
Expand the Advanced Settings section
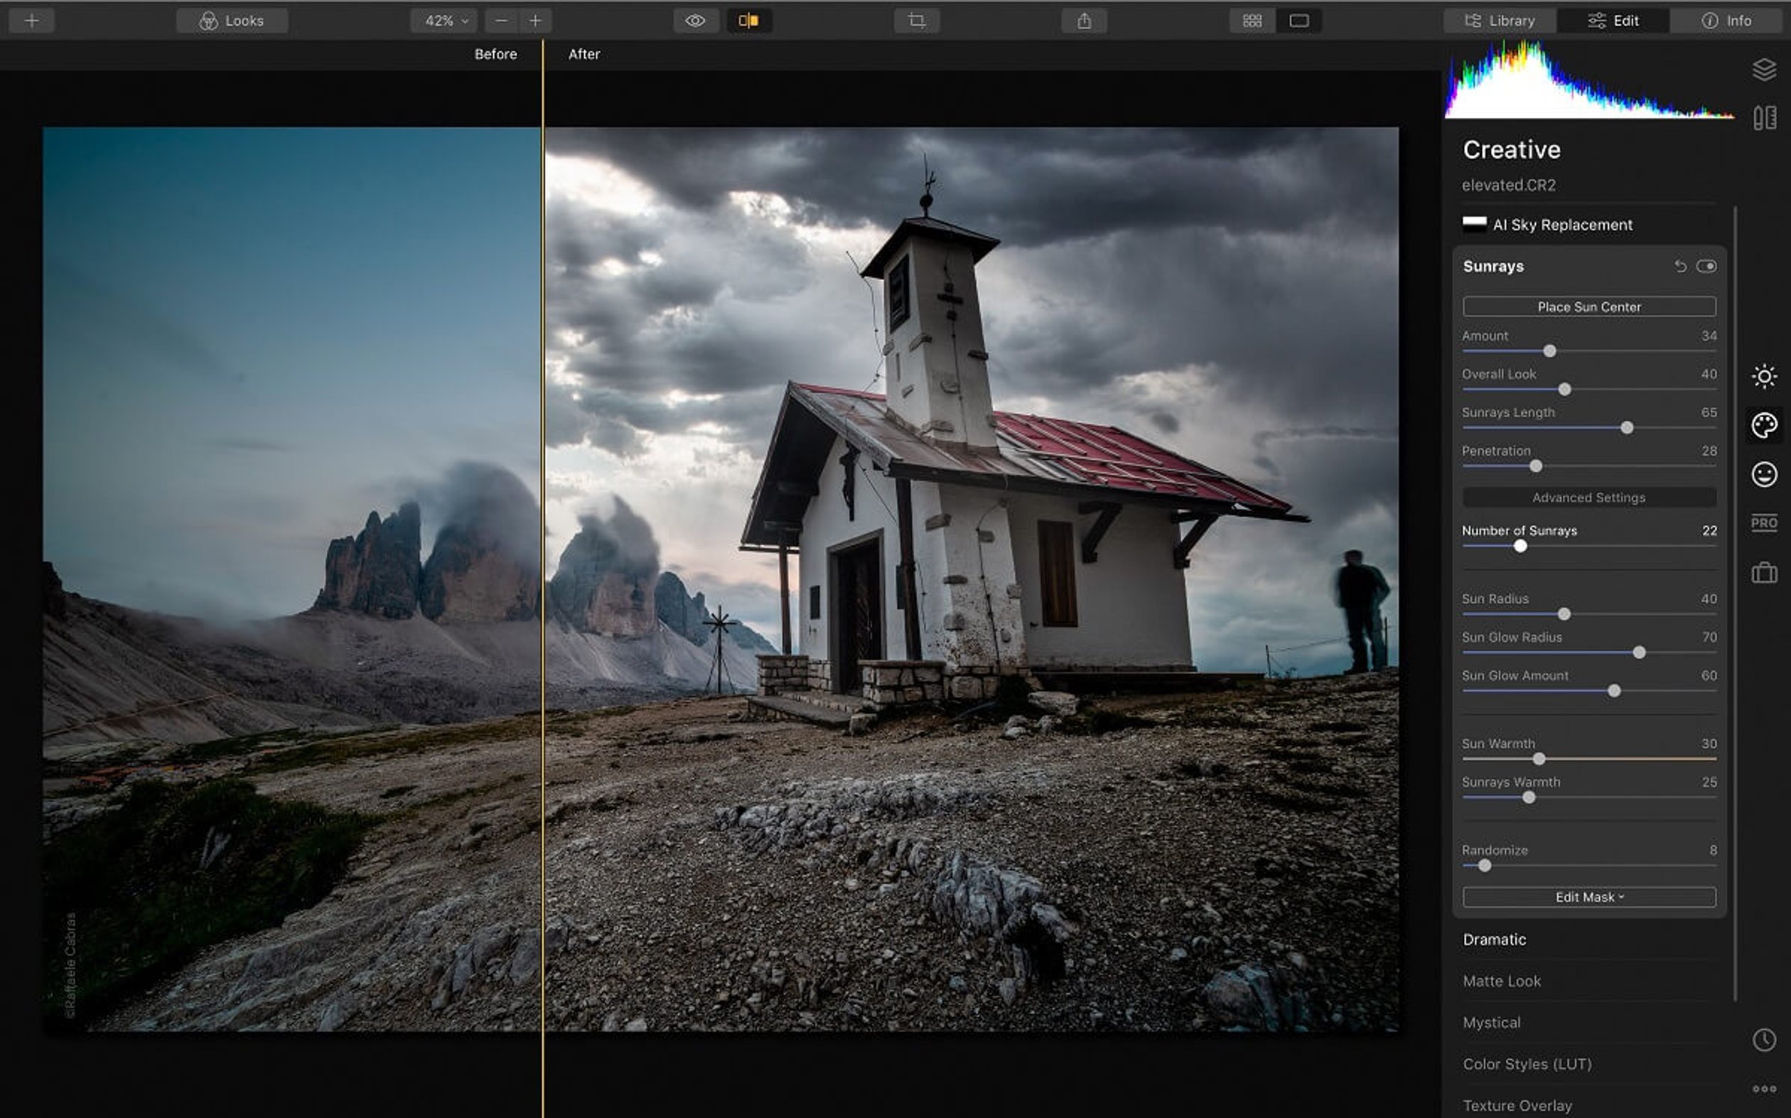pos(1589,498)
